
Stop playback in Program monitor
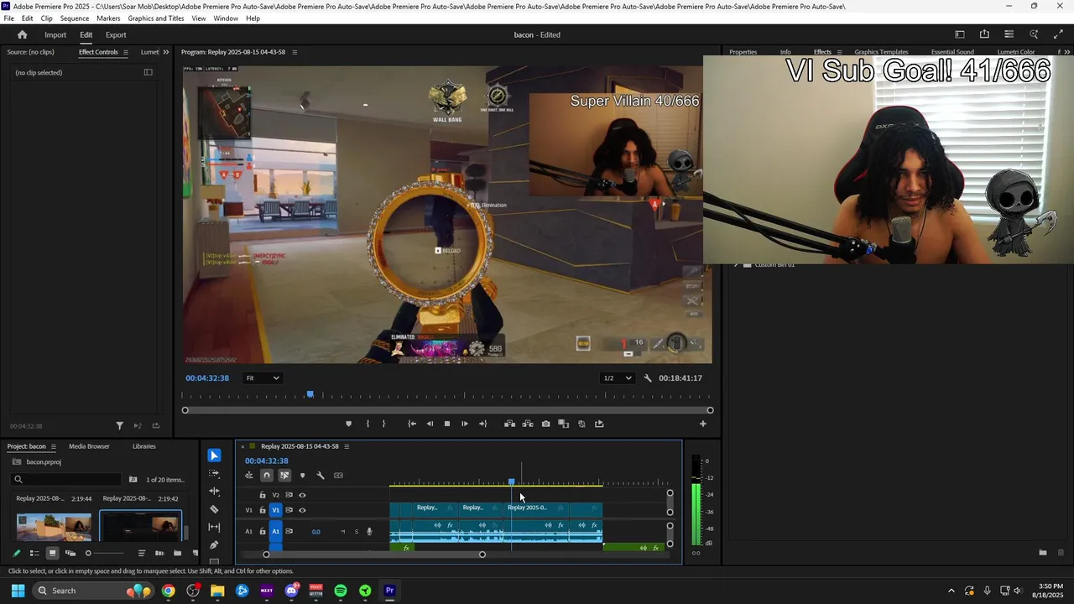[x=447, y=424]
